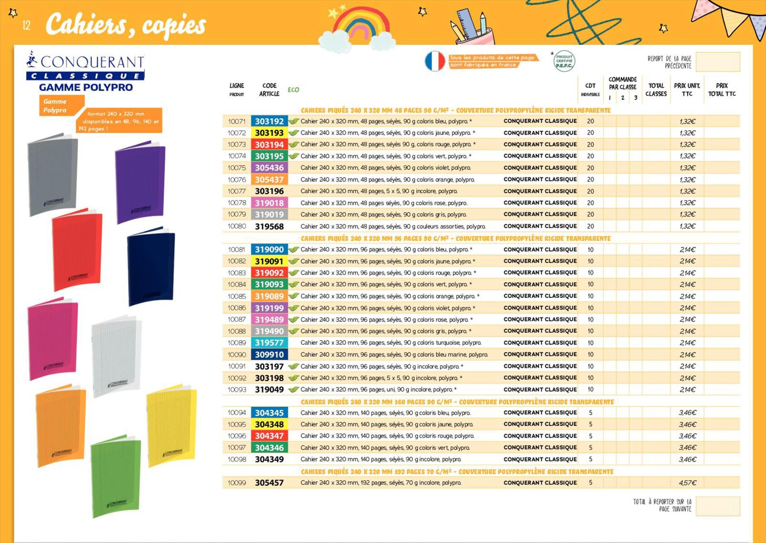Click the 'Report de la page précédente' box
This screenshot has width=766, height=543.
(x=718, y=62)
